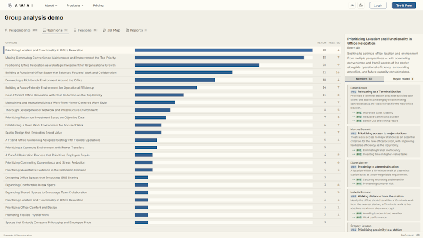Open the Reports tab document icon
The image size is (423, 238).
tap(127, 30)
